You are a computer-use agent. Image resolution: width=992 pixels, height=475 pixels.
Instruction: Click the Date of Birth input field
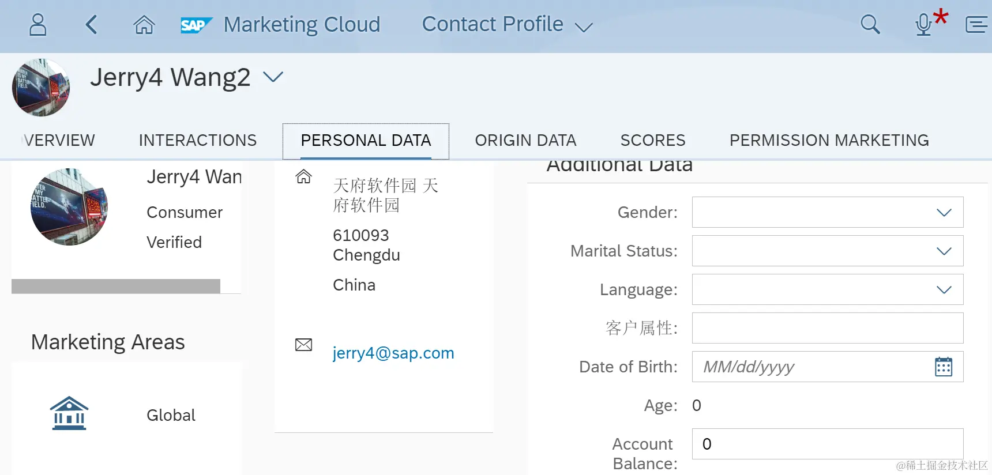tap(828, 367)
